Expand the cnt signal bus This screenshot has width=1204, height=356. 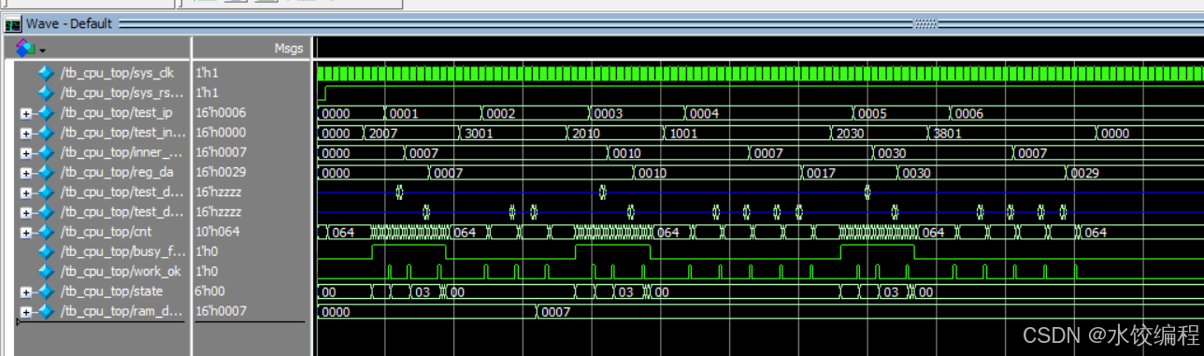(26, 233)
